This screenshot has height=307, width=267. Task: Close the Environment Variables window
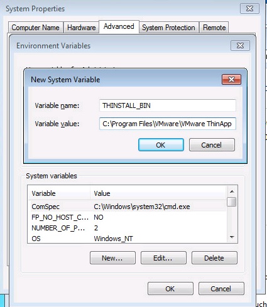tap(240, 45)
